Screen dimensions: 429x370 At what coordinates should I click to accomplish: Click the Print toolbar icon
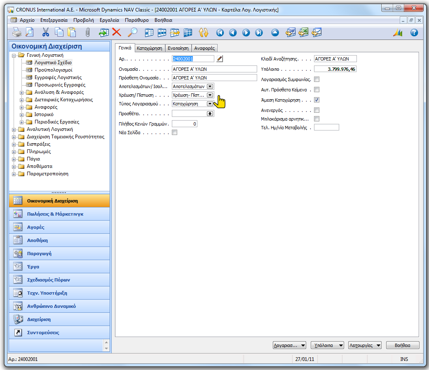coord(17,33)
